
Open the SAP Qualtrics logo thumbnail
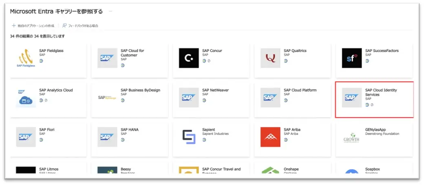(270, 58)
